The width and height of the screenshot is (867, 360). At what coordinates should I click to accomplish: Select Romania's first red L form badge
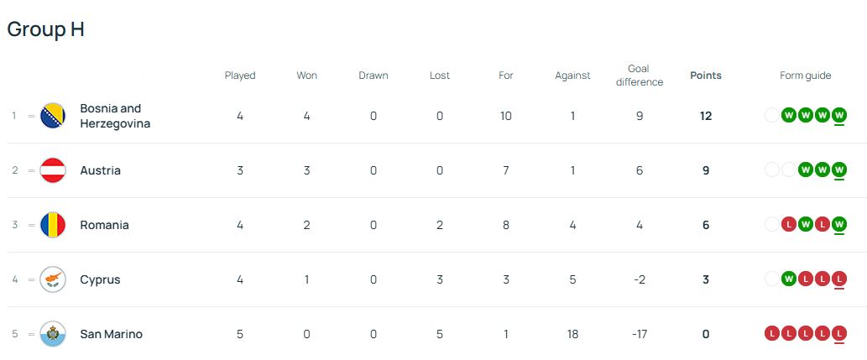coord(789,225)
